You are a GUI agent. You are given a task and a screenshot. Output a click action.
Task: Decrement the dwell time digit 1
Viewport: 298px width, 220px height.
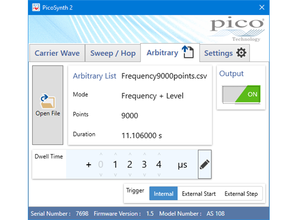[x=115, y=175]
